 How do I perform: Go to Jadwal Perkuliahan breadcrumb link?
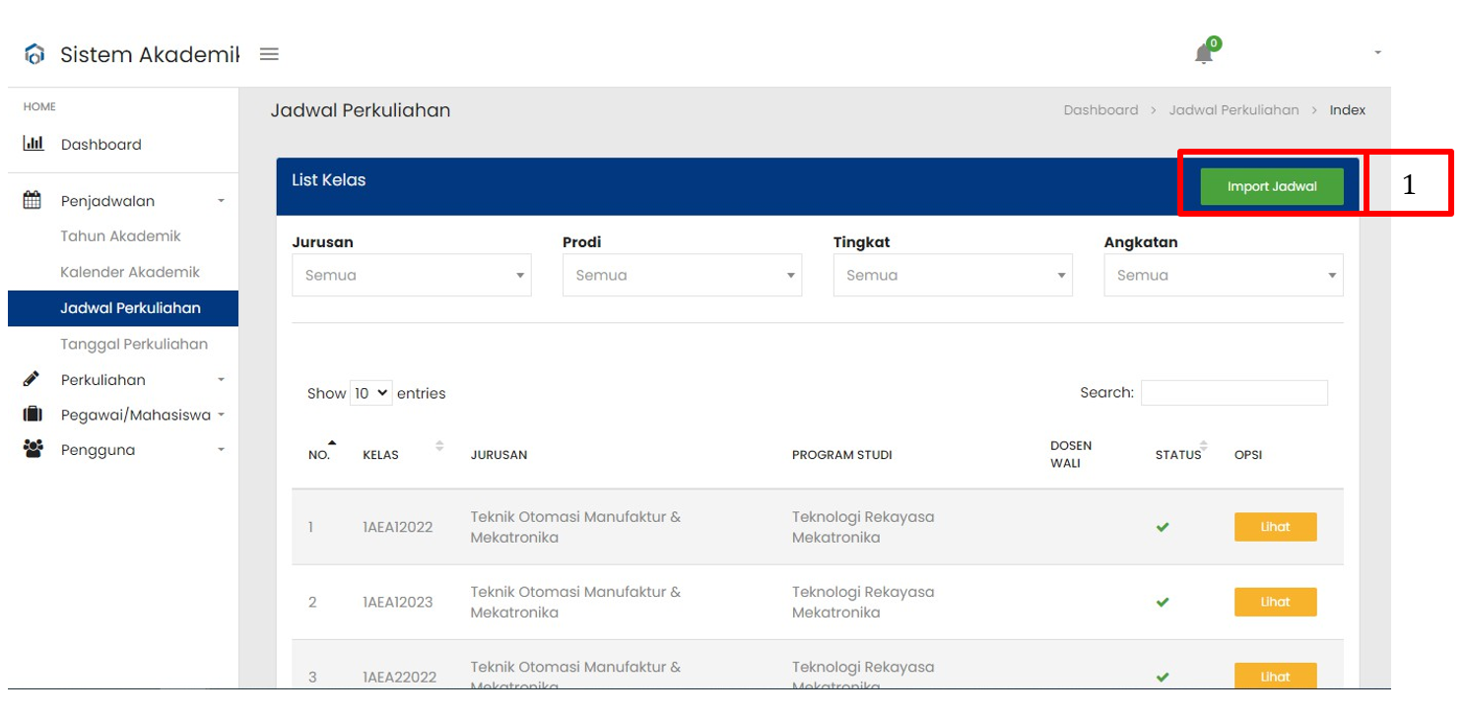tap(1233, 110)
